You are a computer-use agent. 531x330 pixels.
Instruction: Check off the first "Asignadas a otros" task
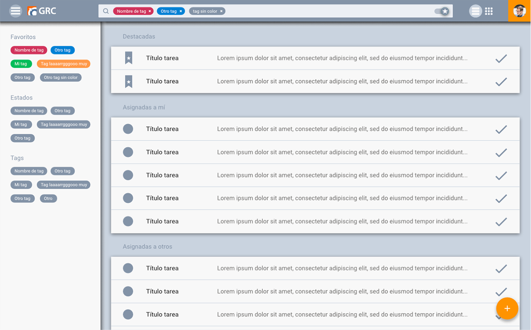(501, 269)
